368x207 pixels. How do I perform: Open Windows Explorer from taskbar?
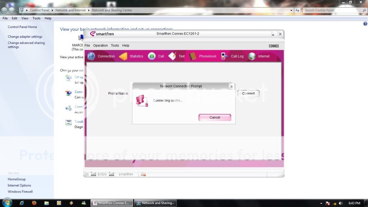(x=46, y=203)
